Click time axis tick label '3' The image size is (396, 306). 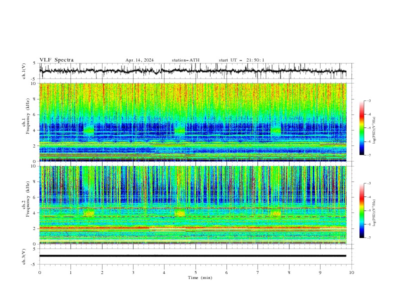[x=133, y=272]
